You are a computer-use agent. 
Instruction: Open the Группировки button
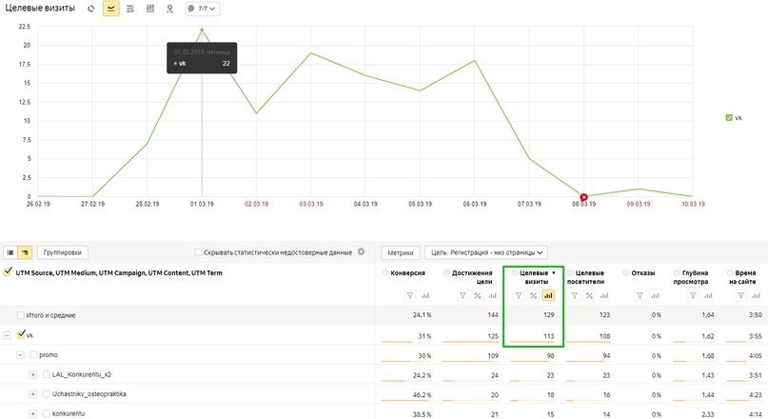(x=63, y=252)
